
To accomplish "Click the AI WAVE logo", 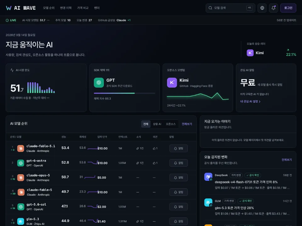I will [x=21, y=8].
